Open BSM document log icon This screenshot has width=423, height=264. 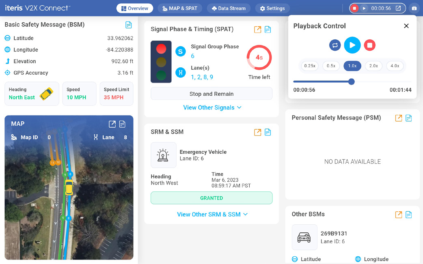click(129, 25)
